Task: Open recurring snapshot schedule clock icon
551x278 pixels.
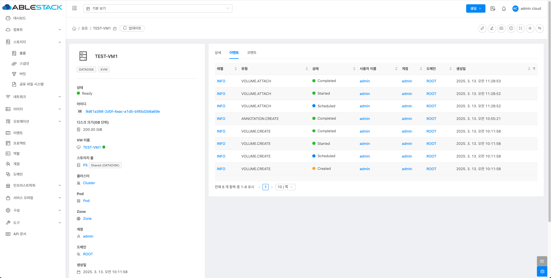Action: point(511,28)
